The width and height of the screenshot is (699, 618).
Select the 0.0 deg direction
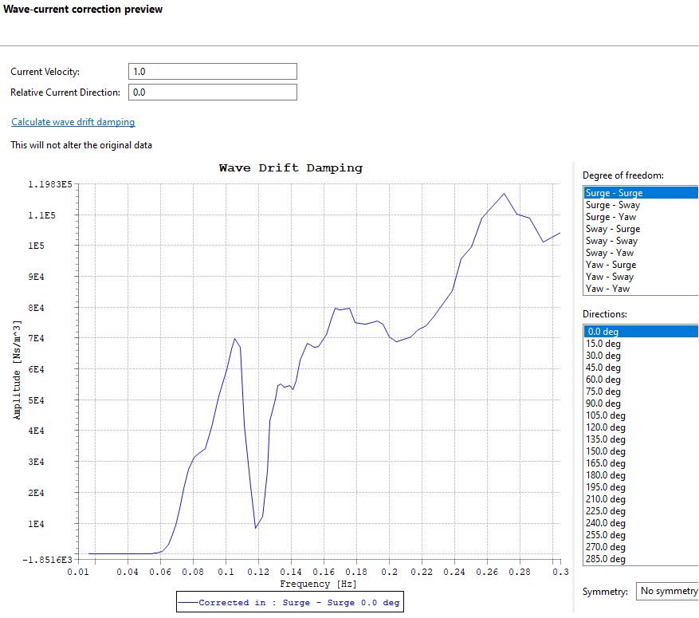tap(603, 332)
